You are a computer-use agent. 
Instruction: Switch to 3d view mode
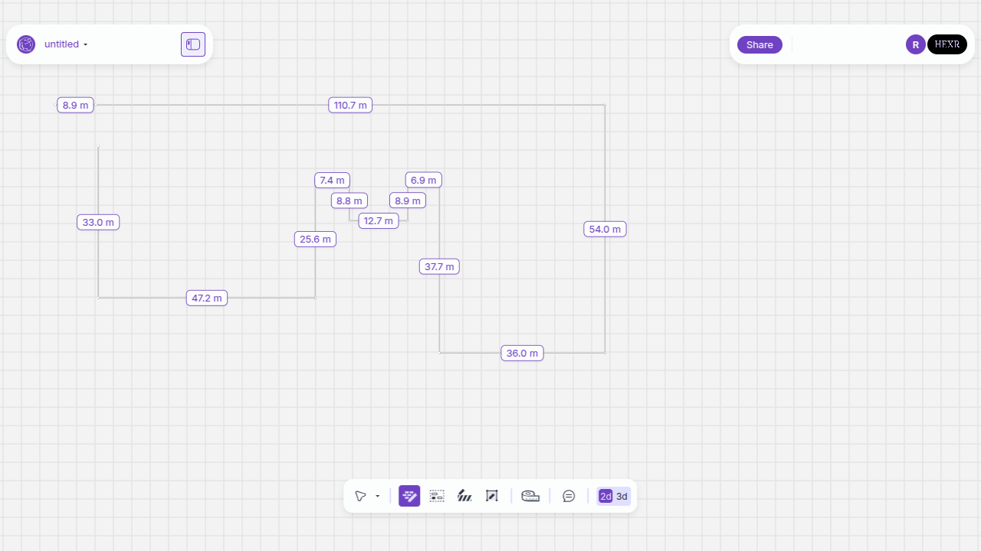pyautogui.click(x=622, y=497)
